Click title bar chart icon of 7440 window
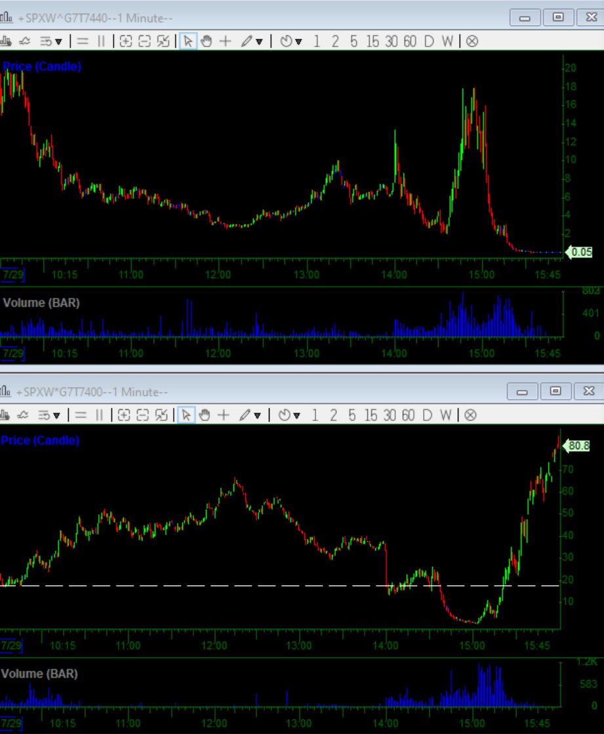604x734 pixels. click(6, 18)
